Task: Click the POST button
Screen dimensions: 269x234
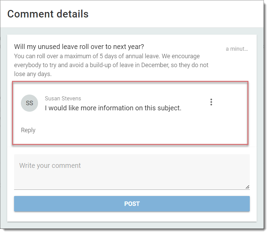Action: point(132,204)
